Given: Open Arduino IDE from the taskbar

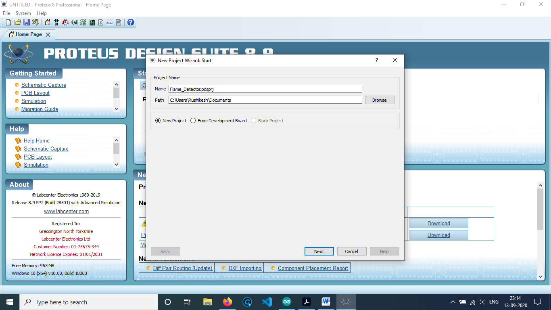Looking at the screenshot, I should pyautogui.click(x=287, y=302).
